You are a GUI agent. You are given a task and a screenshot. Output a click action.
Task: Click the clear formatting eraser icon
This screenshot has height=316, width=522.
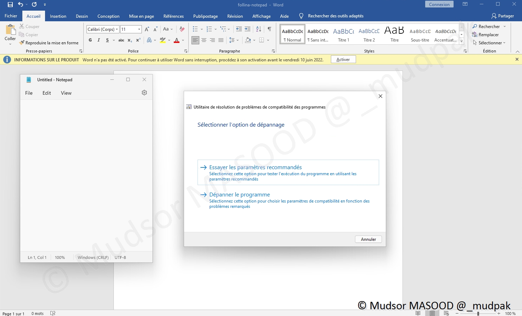[x=182, y=29]
